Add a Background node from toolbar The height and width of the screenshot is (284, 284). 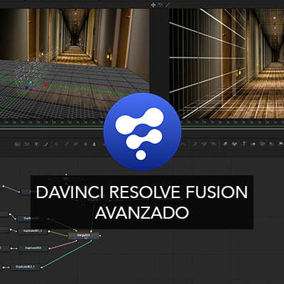[x=18, y=144]
